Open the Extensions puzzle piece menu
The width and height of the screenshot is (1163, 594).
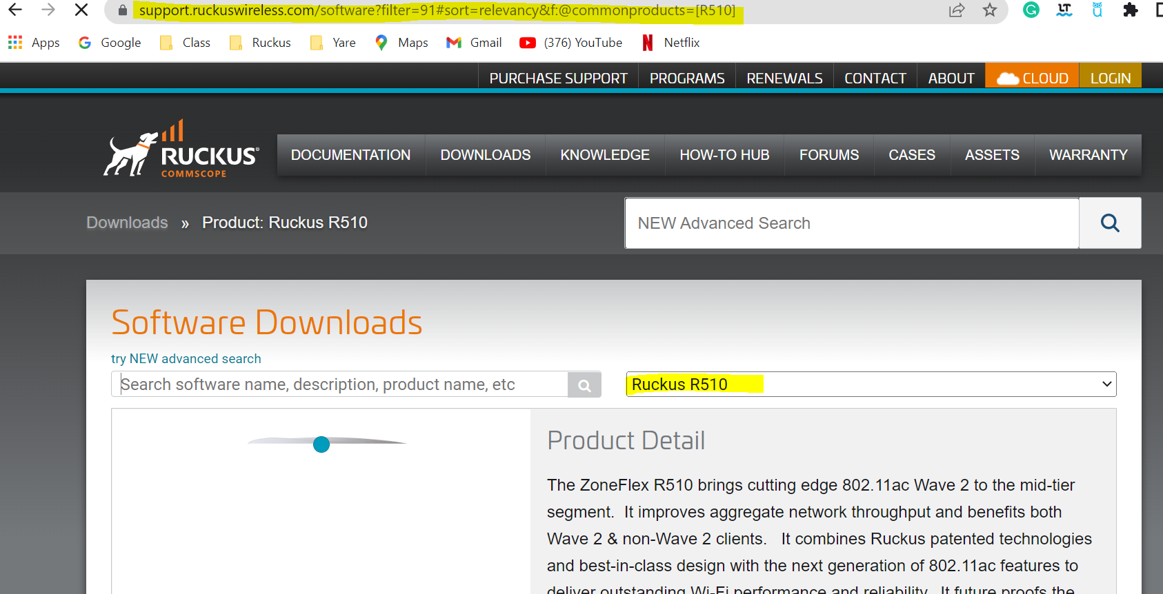pyautogui.click(x=1131, y=10)
